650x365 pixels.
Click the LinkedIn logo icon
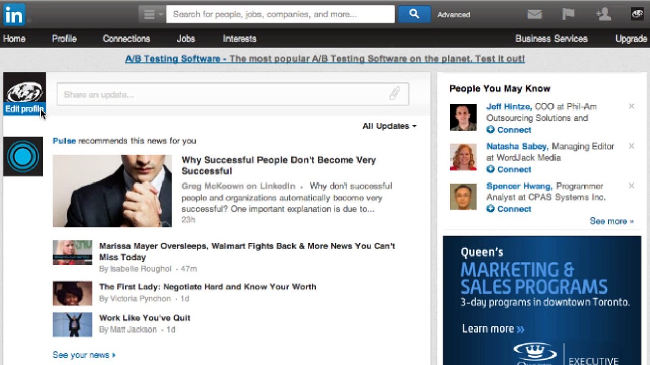(x=14, y=14)
